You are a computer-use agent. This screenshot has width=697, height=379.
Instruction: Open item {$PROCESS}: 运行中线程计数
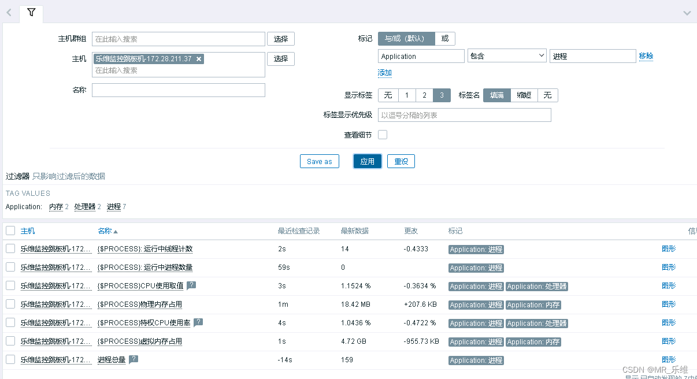(145, 249)
